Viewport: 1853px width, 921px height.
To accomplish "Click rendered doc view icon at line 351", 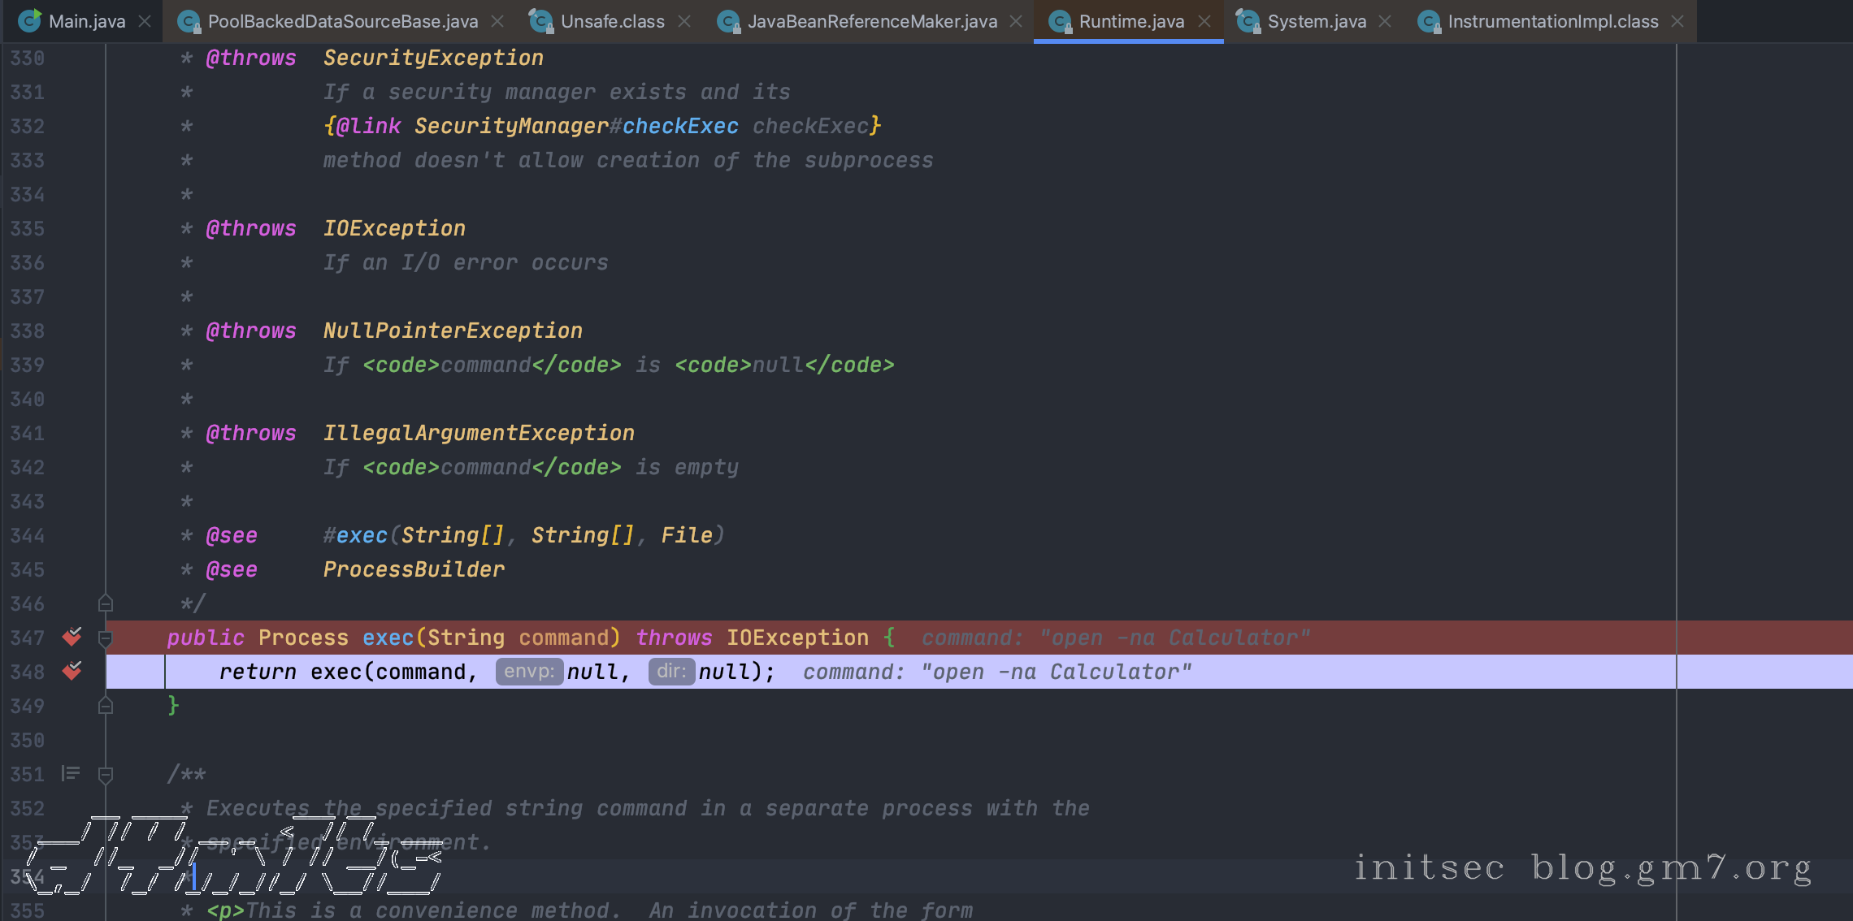I will (x=71, y=774).
